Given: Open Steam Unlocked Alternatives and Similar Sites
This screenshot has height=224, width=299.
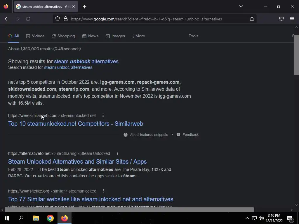Looking at the screenshot, I should [77, 162].
